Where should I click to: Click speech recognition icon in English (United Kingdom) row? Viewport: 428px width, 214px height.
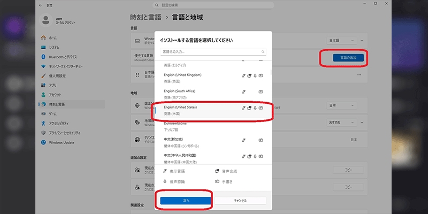255,75
